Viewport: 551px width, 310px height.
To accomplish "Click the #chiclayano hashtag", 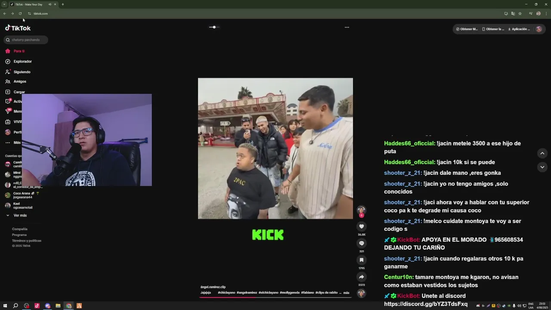I will pyautogui.click(x=226, y=293).
